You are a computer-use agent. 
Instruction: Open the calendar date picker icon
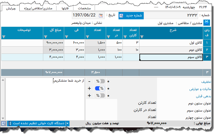[x=101, y=15]
